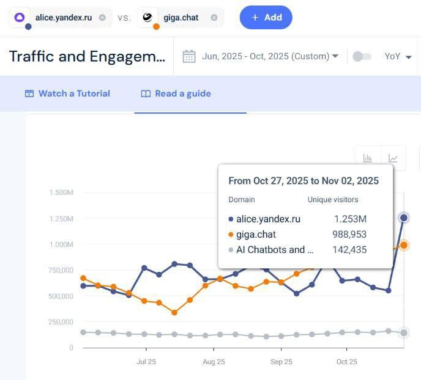Click the calendar icon beside date range
Screen dimensions: 421x380
(189, 56)
